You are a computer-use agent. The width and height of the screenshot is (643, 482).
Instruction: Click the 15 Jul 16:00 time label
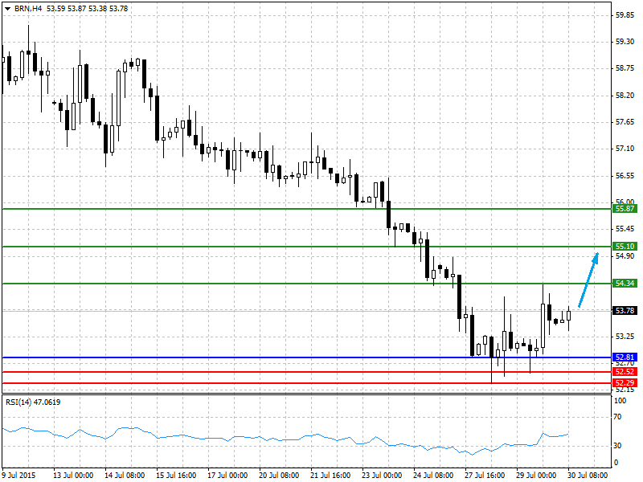(x=176, y=475)
